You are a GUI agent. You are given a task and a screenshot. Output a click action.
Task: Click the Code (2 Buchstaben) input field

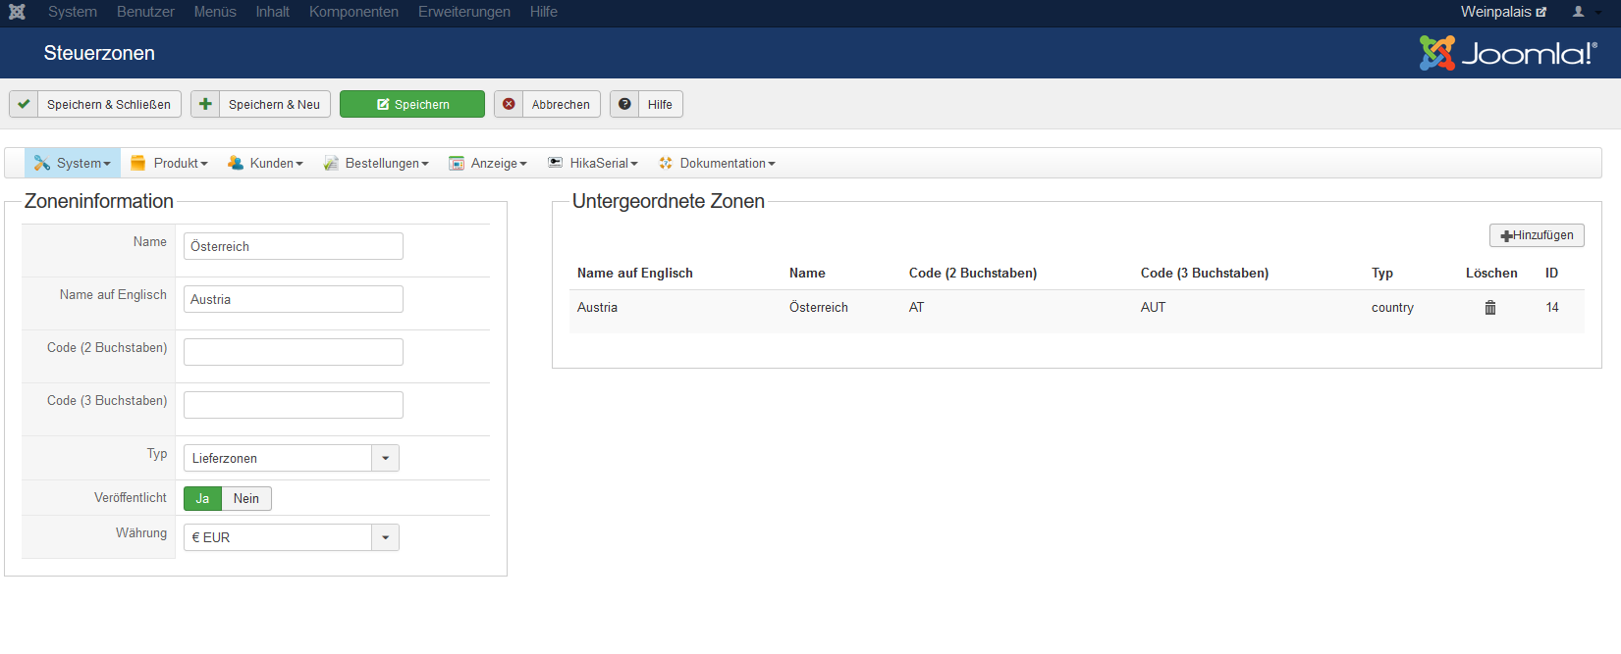tap(293, 352)
